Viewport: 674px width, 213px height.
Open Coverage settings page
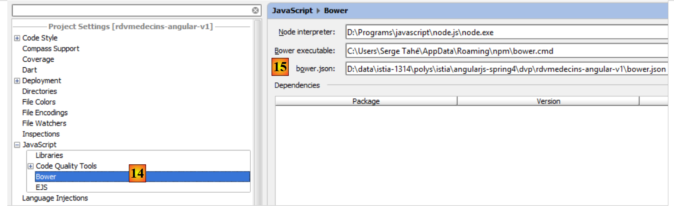point(38,60)
